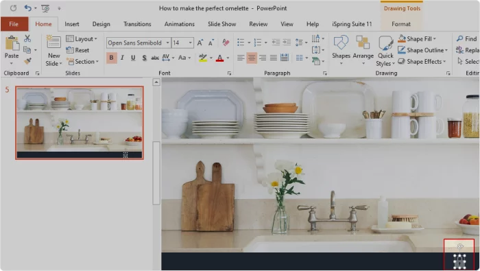Screen dimensions: 480x271
Task: Open the Shapes gallery
Action: click(341, 50)
